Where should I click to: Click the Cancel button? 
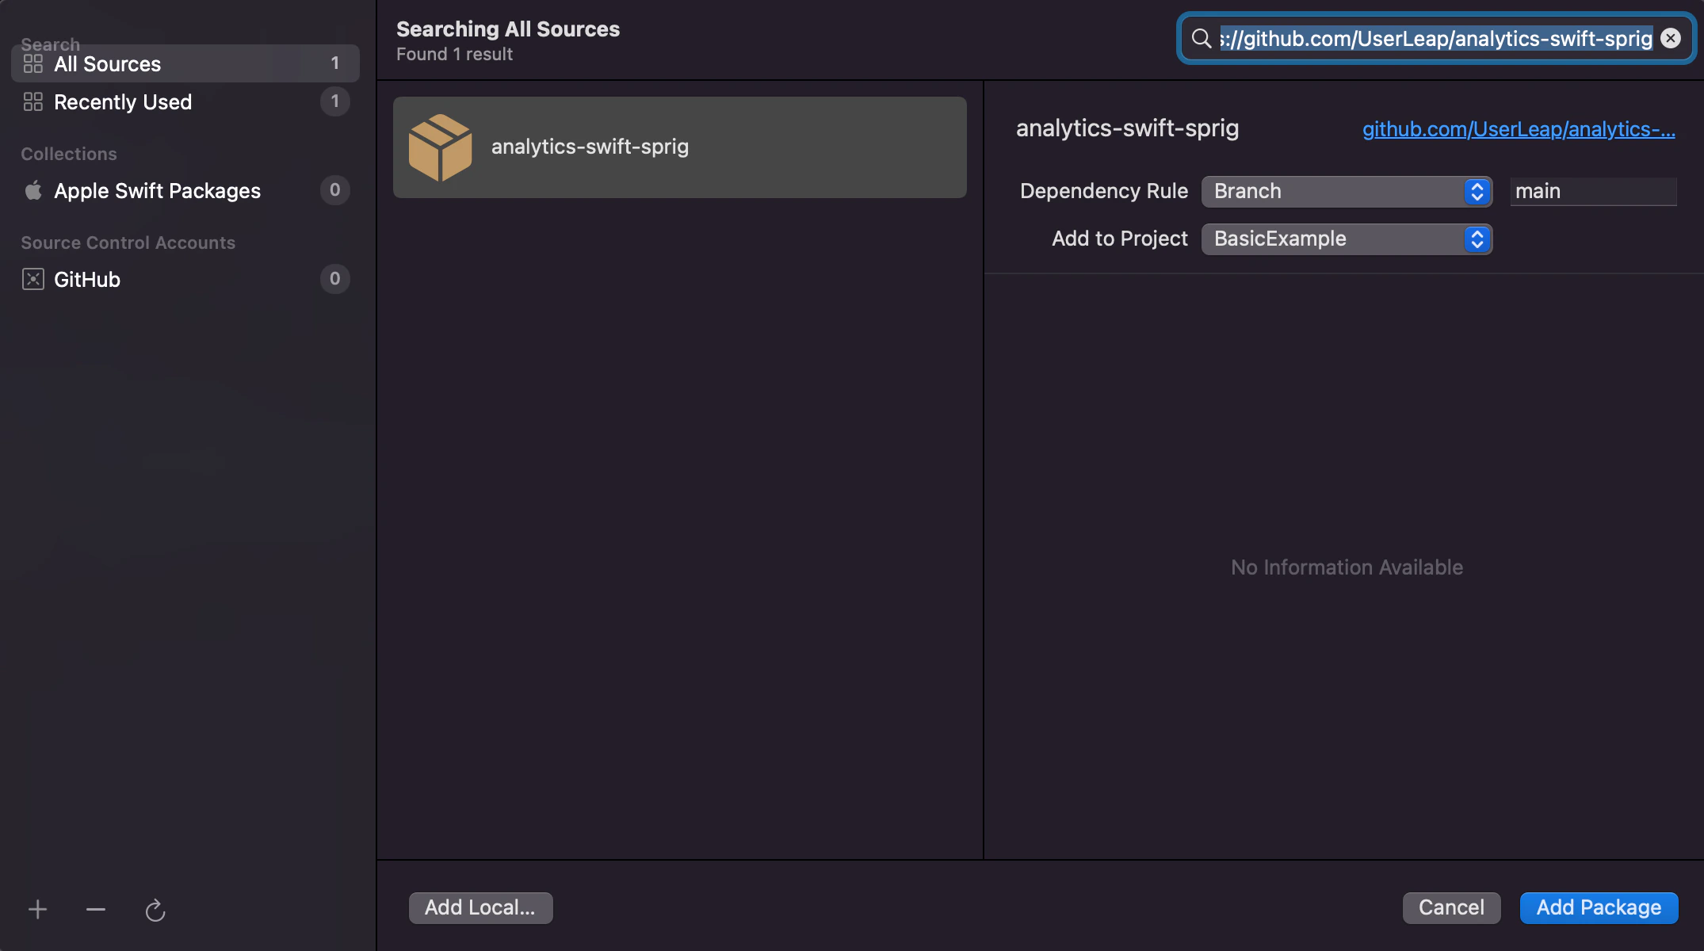(x=1451, y=907)
